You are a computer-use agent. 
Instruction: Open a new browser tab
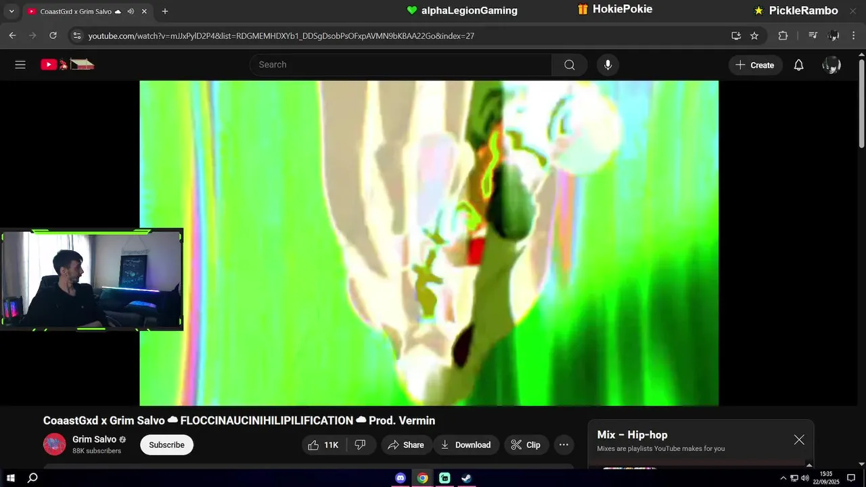(165, 11)
